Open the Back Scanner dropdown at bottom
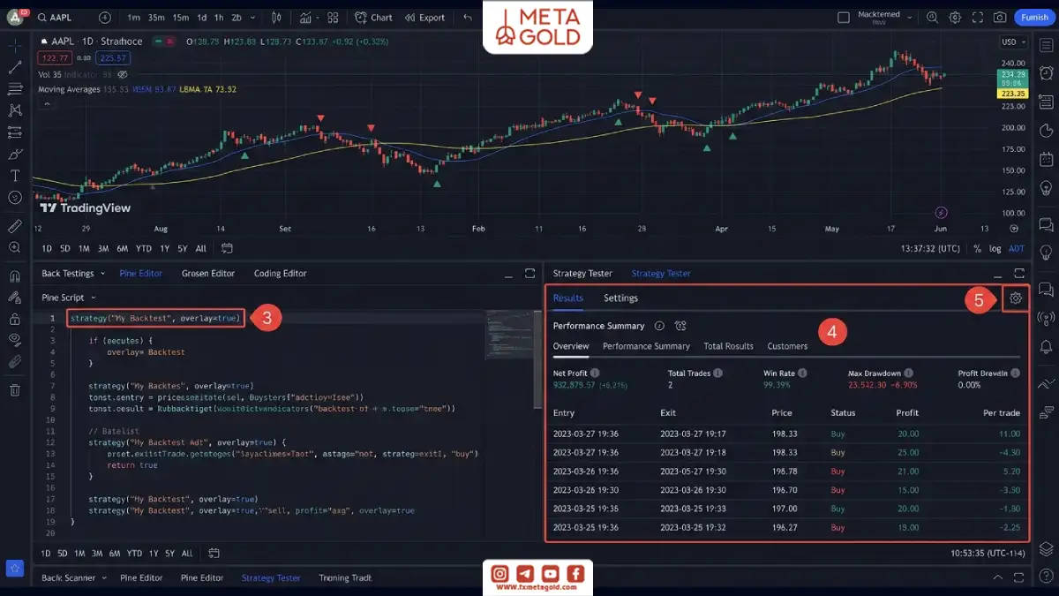This screenshot has height=596, width=1059. tap(73, 577)
